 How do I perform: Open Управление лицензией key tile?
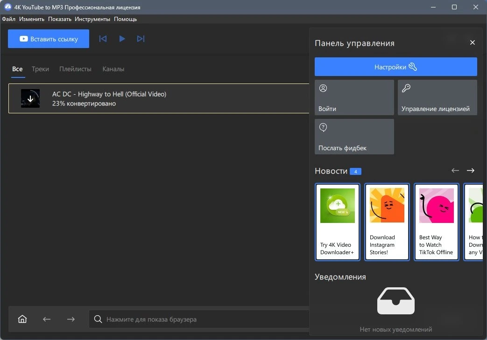(438, 97)
